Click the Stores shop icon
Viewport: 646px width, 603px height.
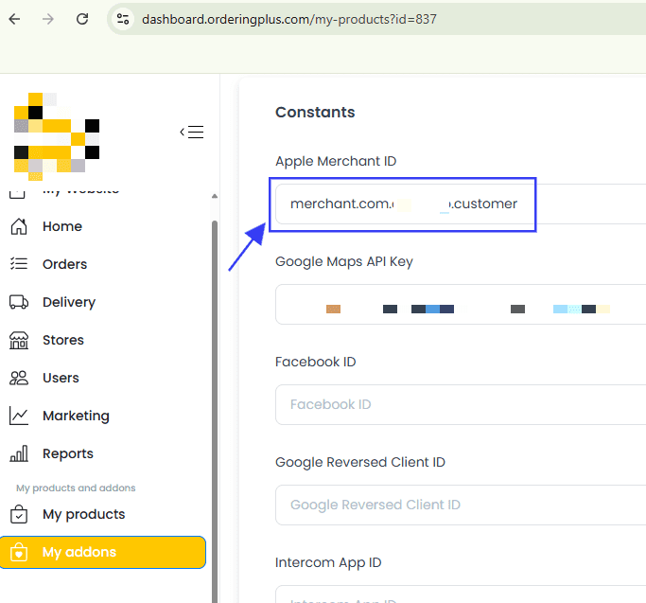tap(19, 340)
